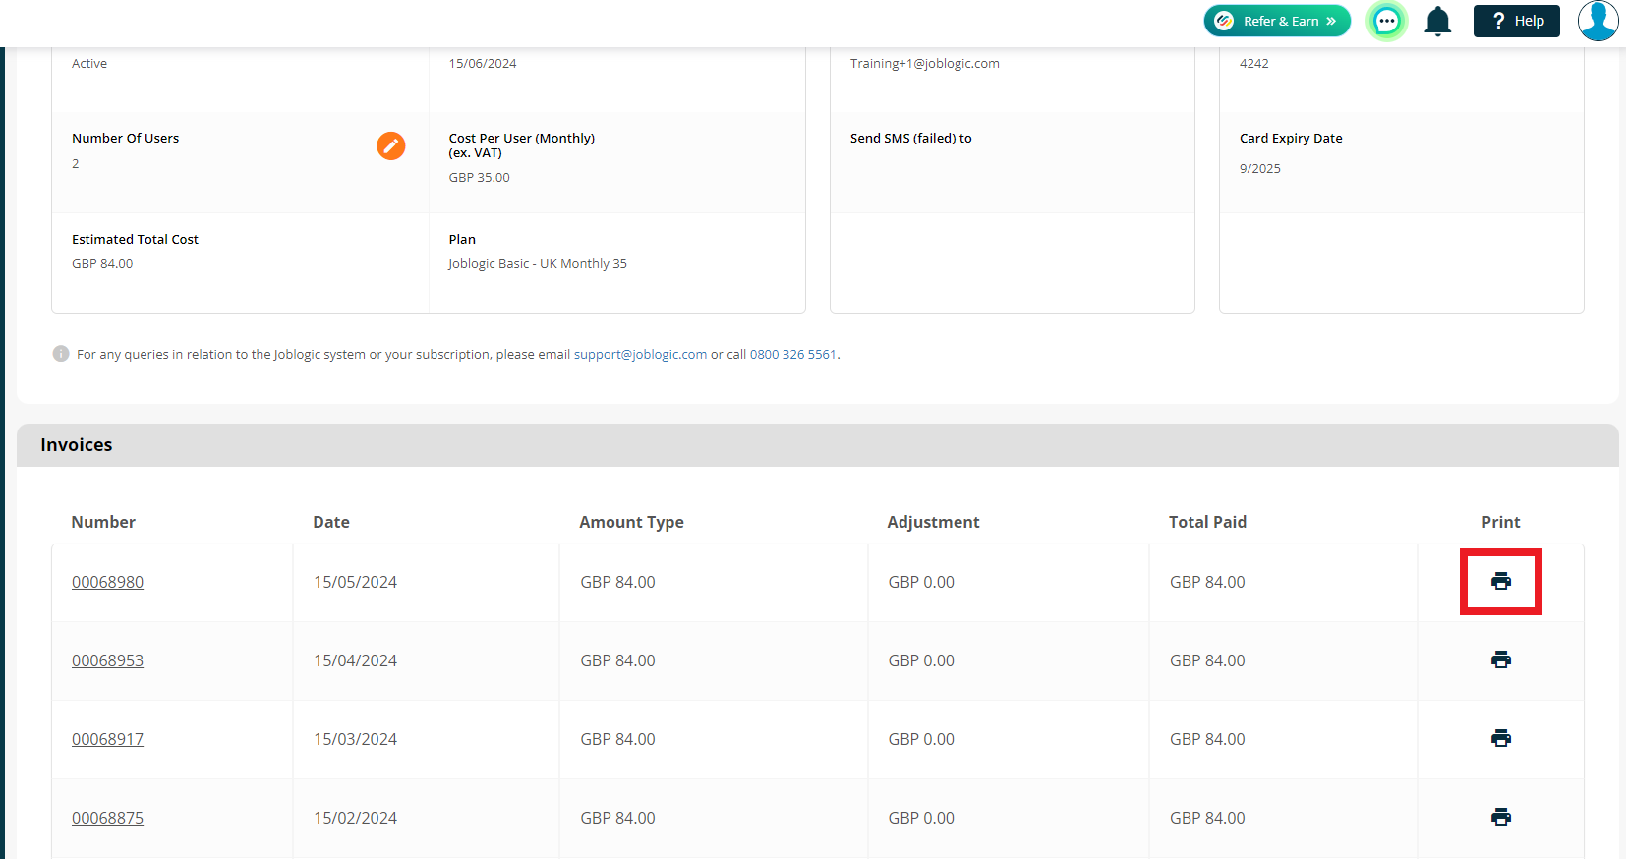Click the Number column header

coord(103,522)
